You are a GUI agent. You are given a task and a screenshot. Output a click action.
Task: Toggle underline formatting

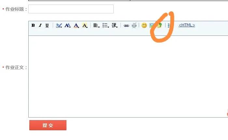tap(47, 25)
